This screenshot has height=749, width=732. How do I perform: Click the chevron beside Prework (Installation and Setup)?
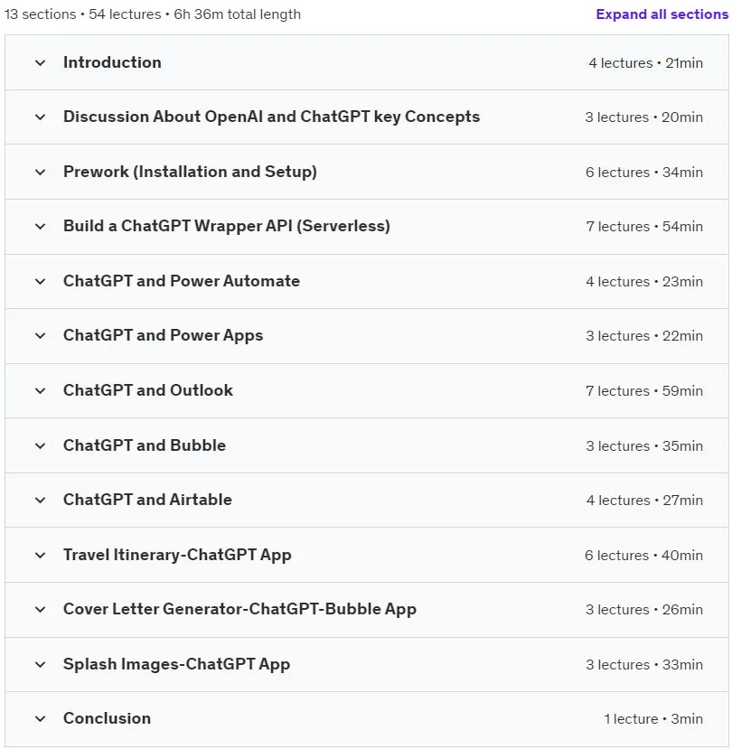40,172
